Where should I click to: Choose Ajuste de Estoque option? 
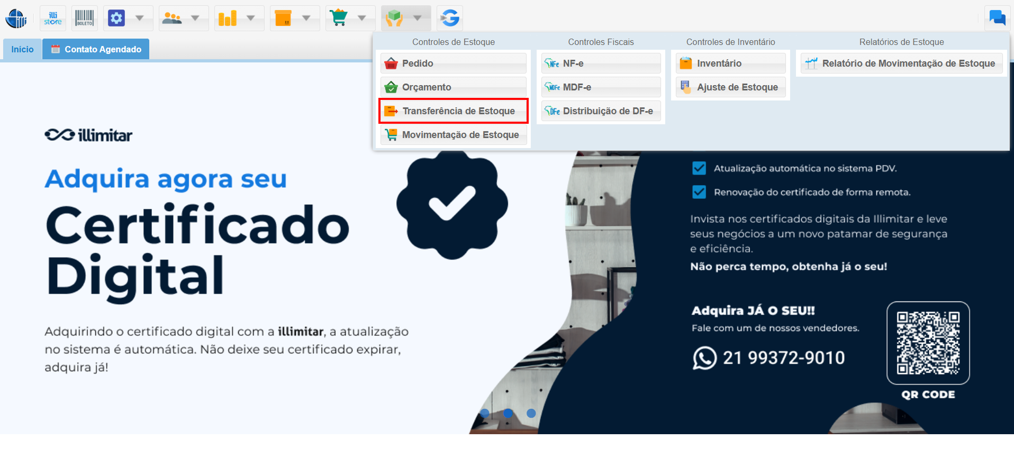730,87
